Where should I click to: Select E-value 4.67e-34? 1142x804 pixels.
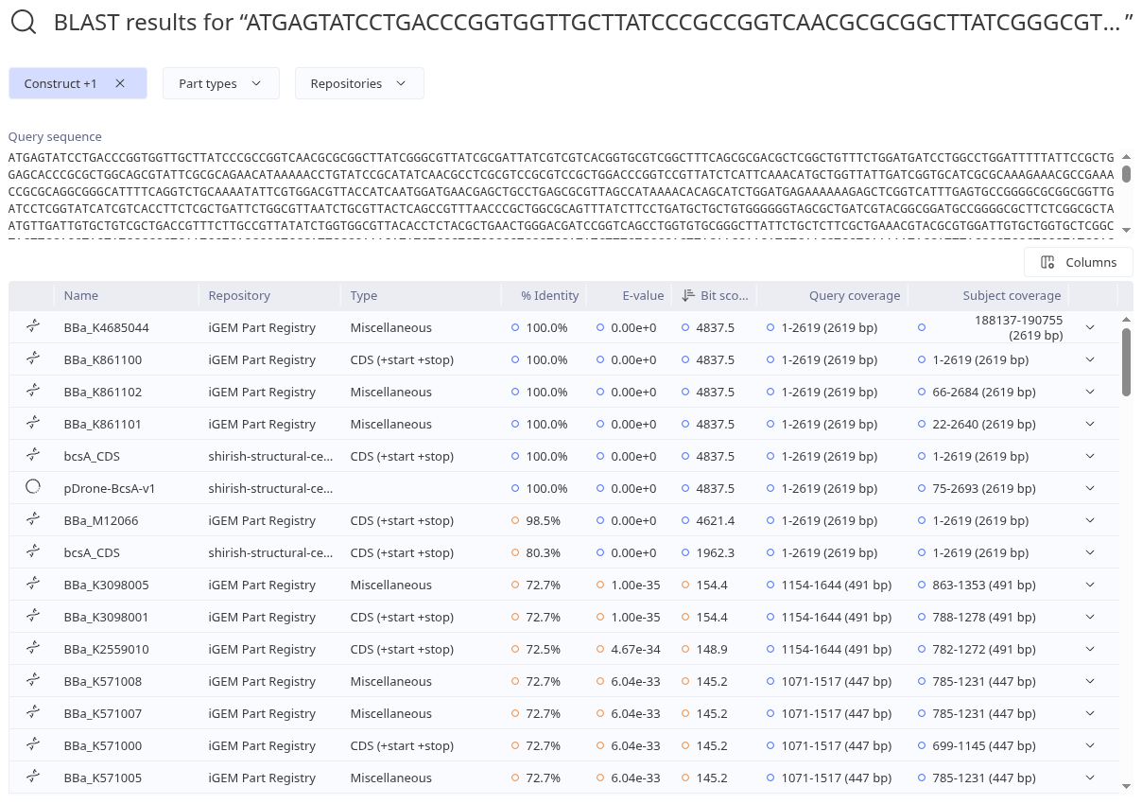(x=636, y=649)
